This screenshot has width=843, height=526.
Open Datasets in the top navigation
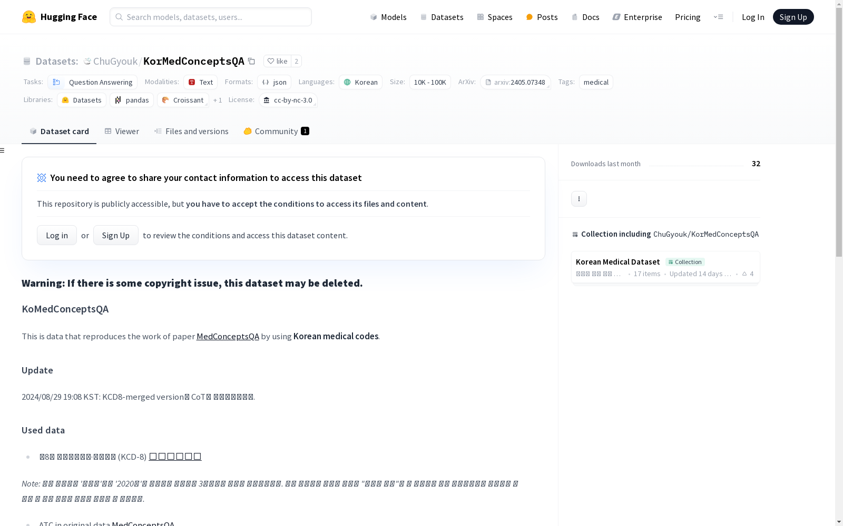[442, 17]
